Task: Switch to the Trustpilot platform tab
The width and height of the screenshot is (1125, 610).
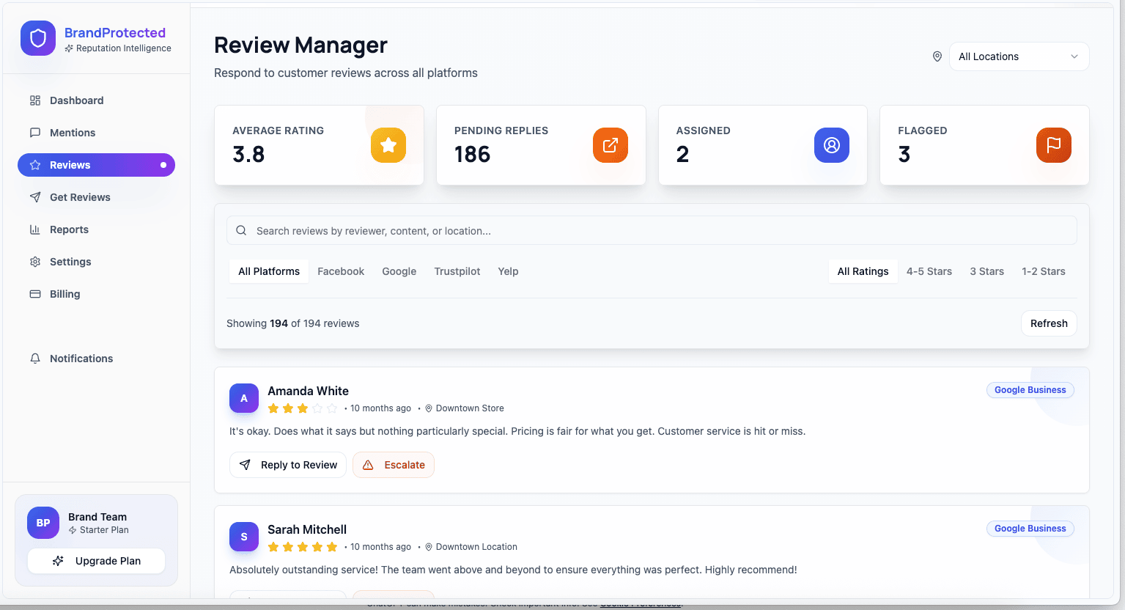Action: (x=457, y=271)
